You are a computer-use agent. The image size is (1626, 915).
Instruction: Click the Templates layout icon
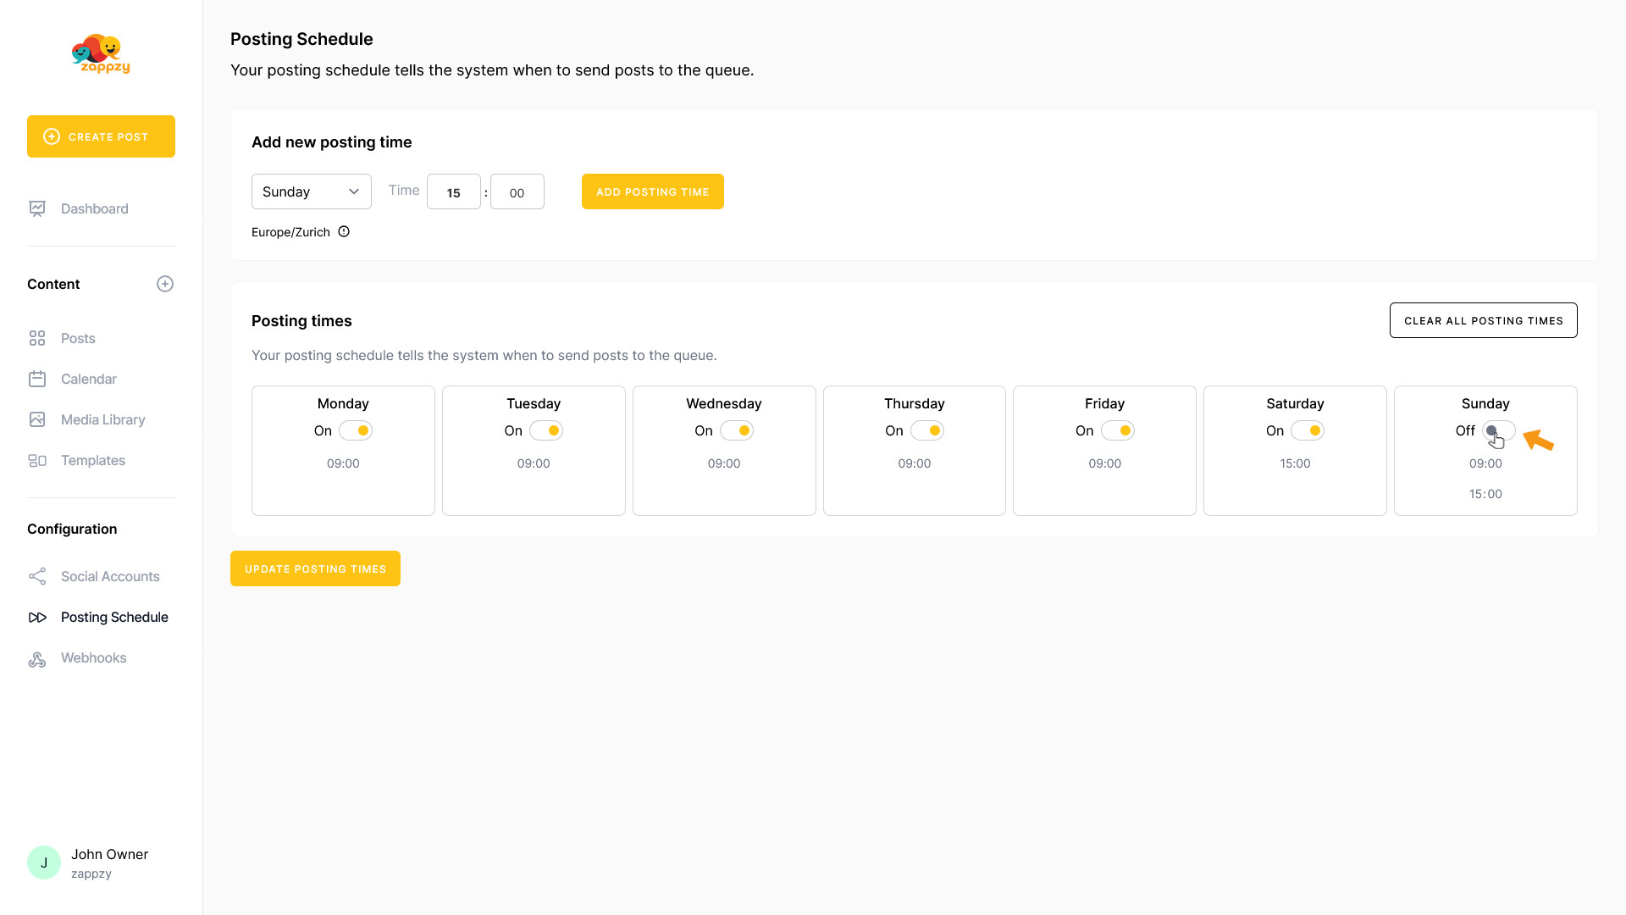[37, 460]
